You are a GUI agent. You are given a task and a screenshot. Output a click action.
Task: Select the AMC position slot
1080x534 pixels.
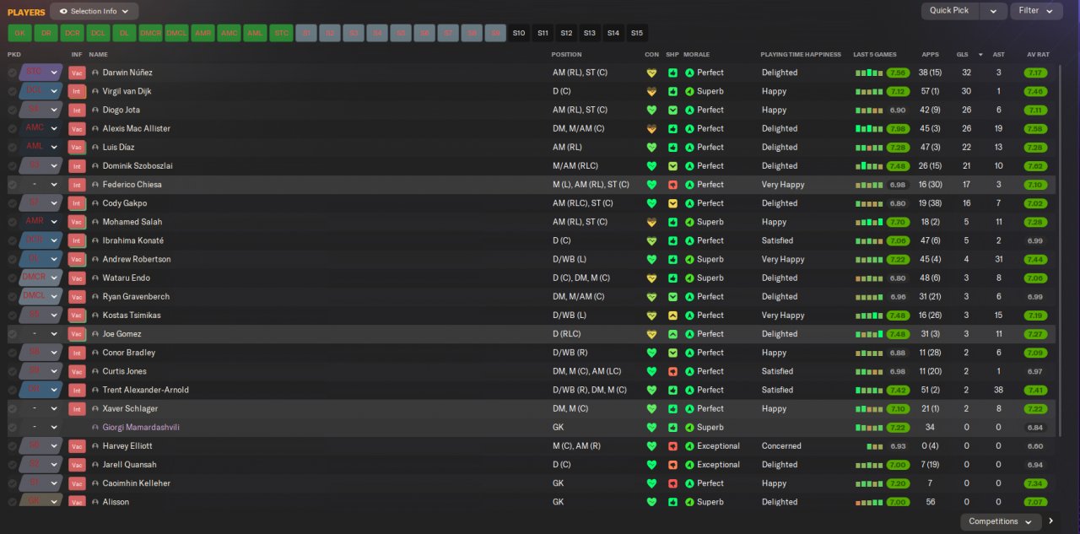[x=229, y=33]
